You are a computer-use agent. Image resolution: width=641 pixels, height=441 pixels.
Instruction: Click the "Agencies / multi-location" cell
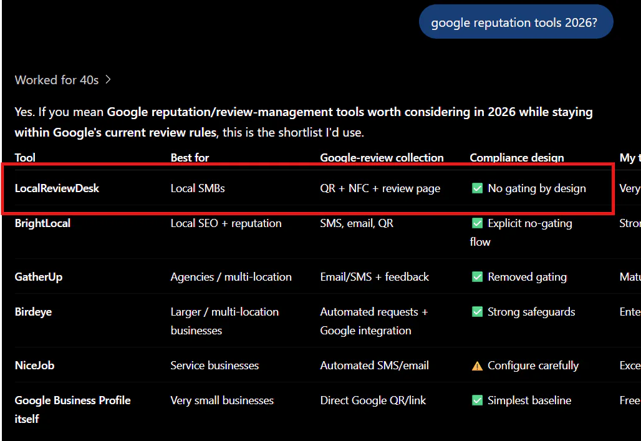click(231, 277)
